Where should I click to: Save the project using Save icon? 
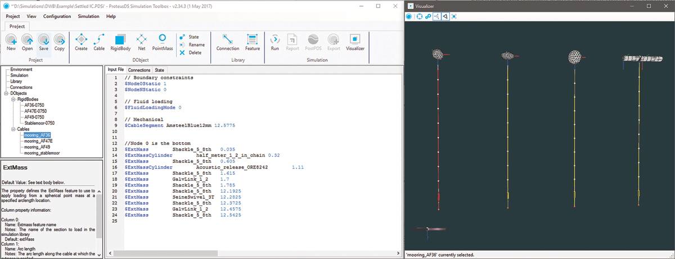43,43
